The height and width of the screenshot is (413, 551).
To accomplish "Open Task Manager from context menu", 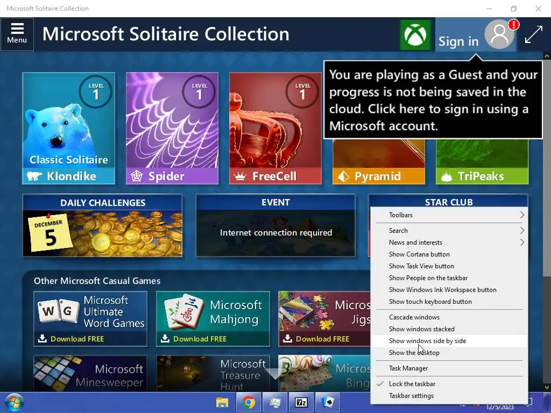I will pos(449,368).
